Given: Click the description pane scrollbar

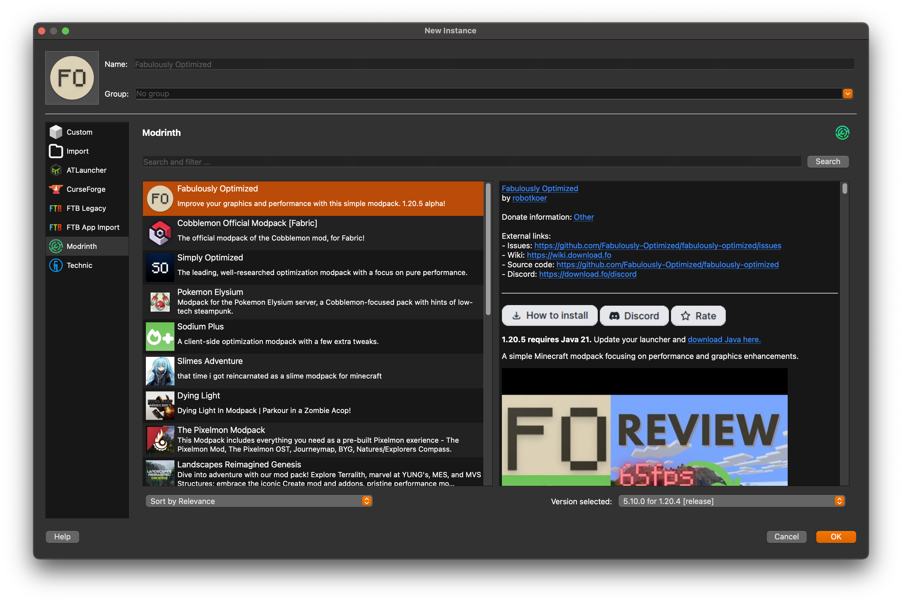Looking at the screenshot, I should (x=845, y=189).
